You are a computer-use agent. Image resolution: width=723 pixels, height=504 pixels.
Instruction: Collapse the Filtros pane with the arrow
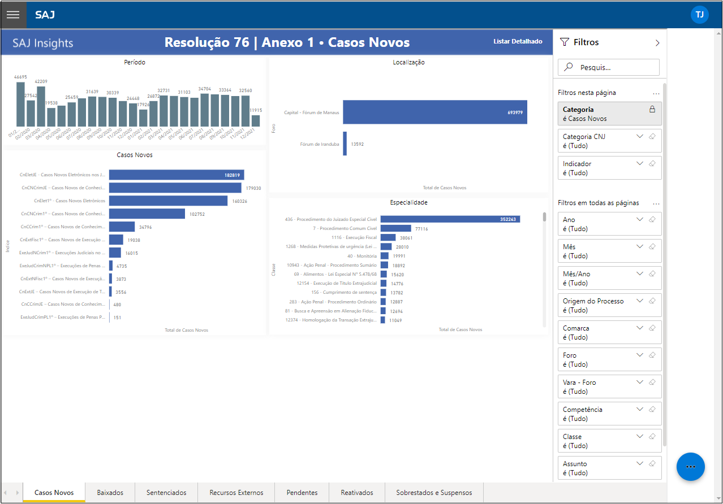coord(657,42)
